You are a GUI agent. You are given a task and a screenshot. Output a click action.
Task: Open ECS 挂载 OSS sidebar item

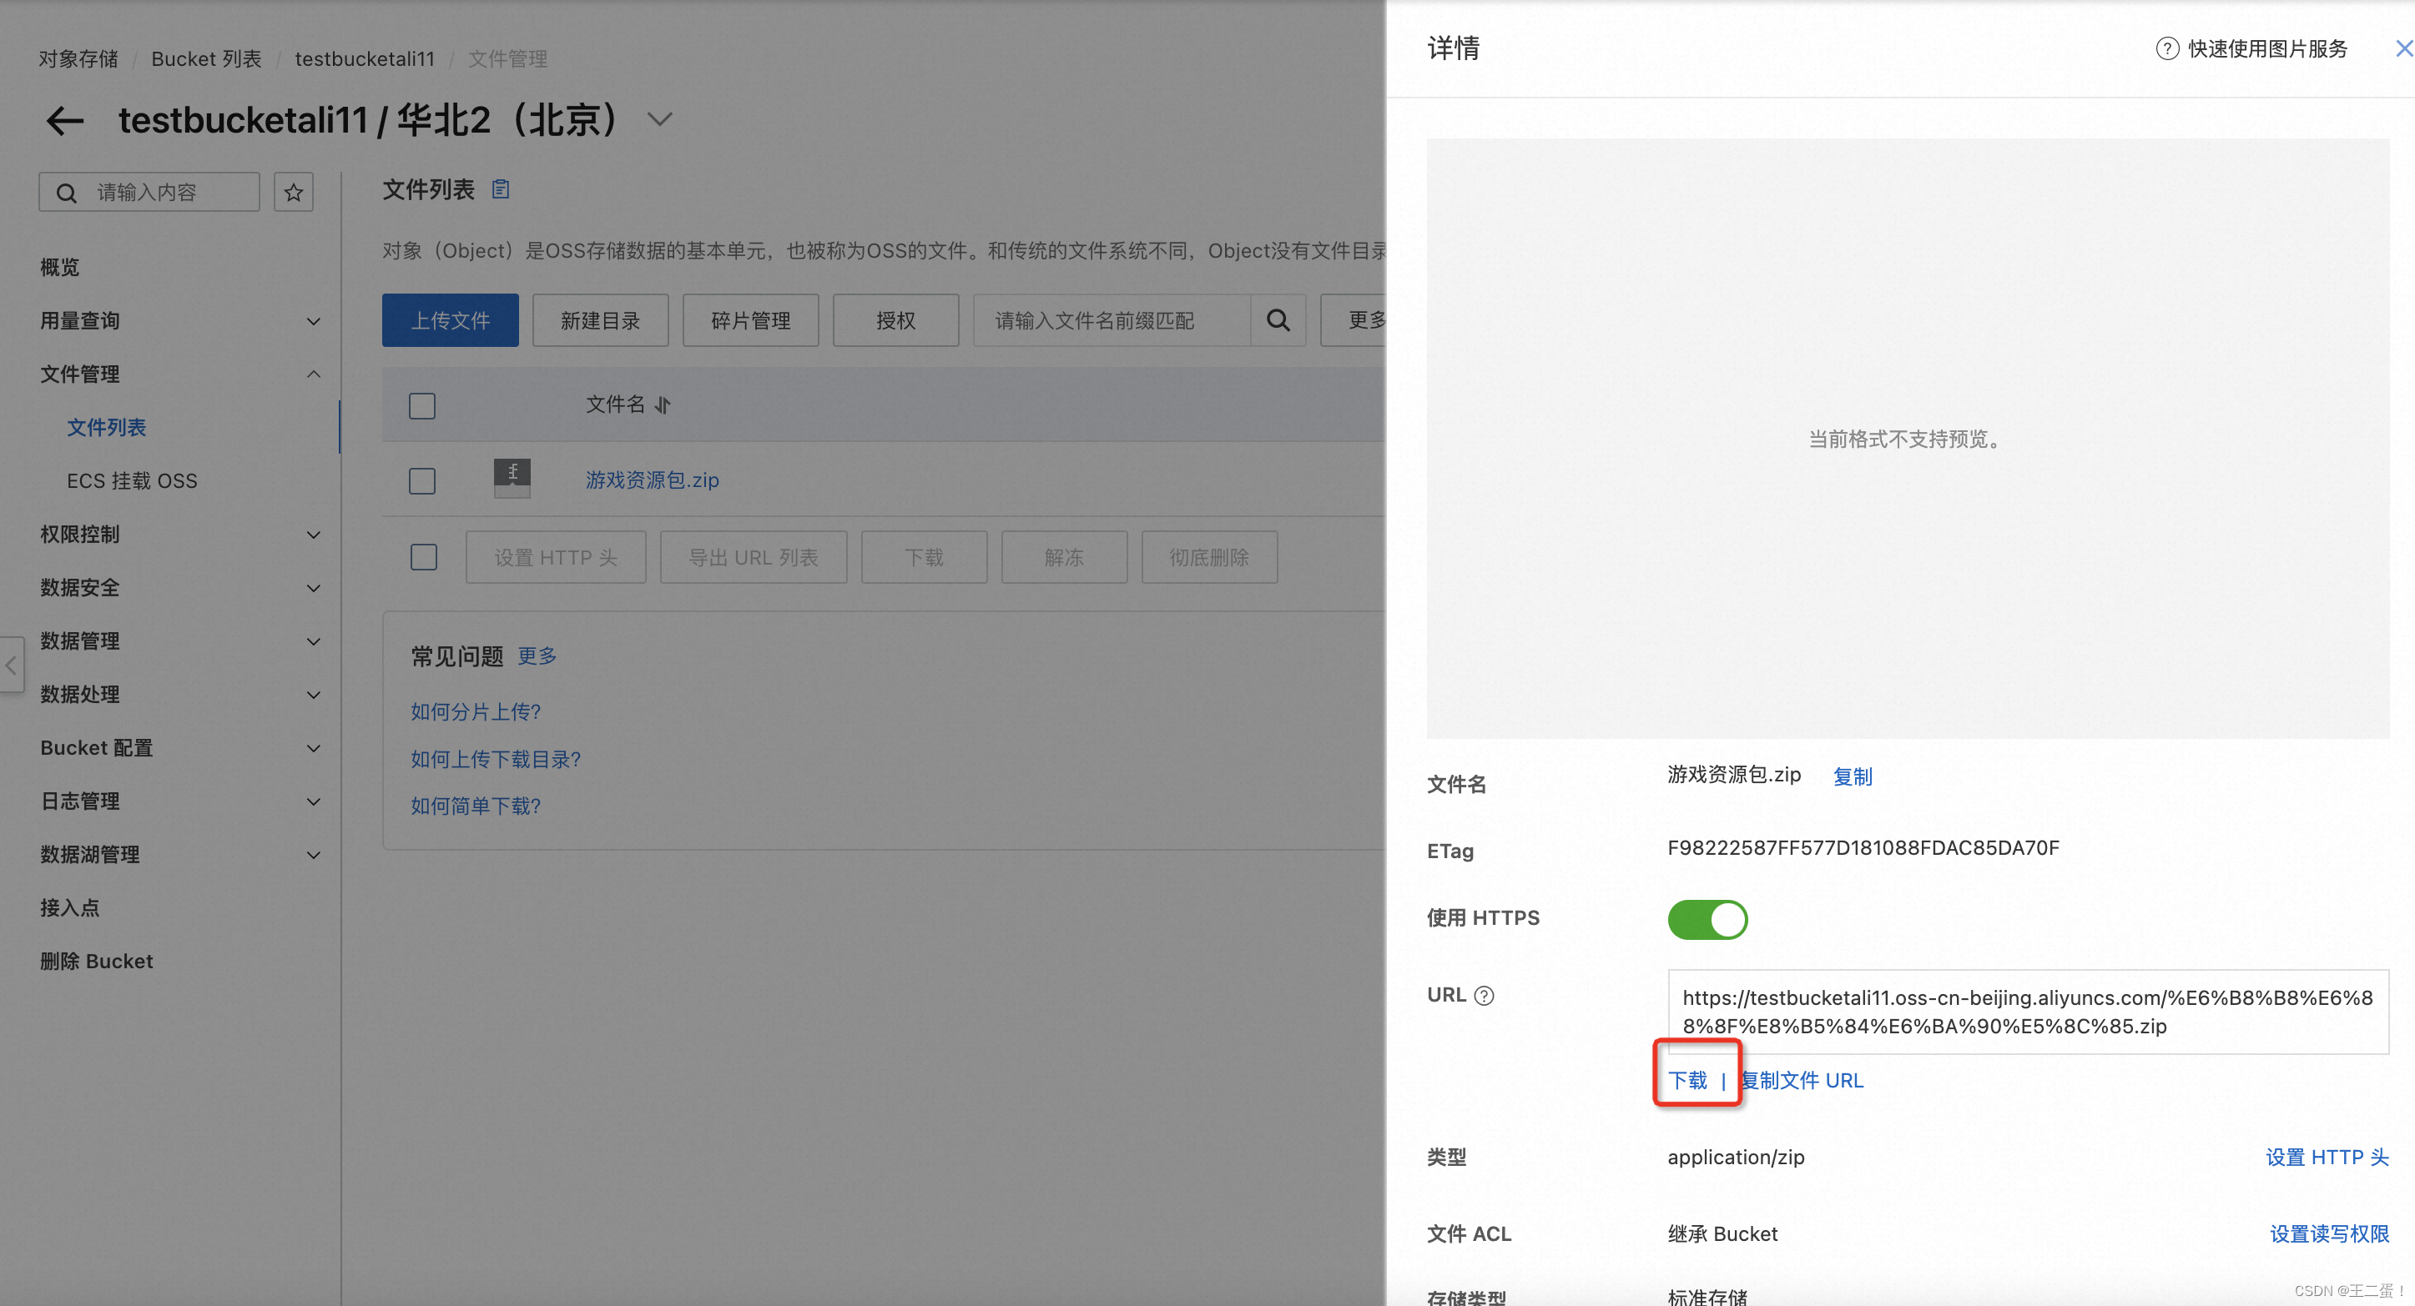131,480
